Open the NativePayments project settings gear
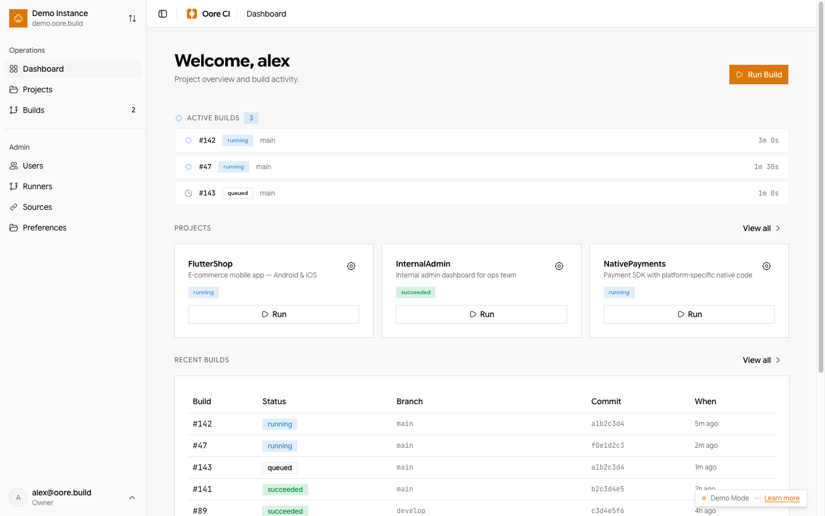This screenshot has width=825, height=516. click(767, 266)
